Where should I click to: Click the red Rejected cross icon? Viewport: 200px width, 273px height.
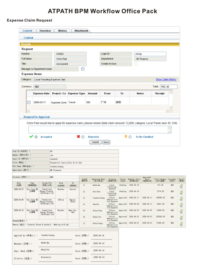click(x=78, y=136)
